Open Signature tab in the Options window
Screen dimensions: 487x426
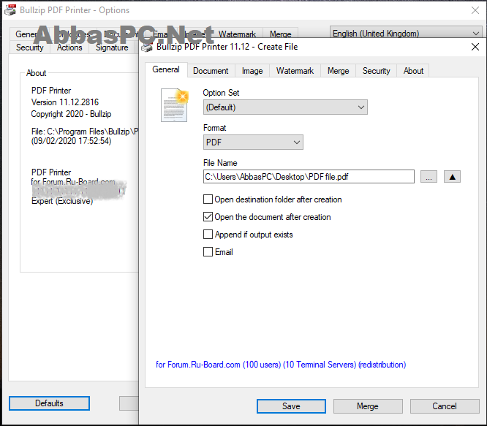click(112, 47)
